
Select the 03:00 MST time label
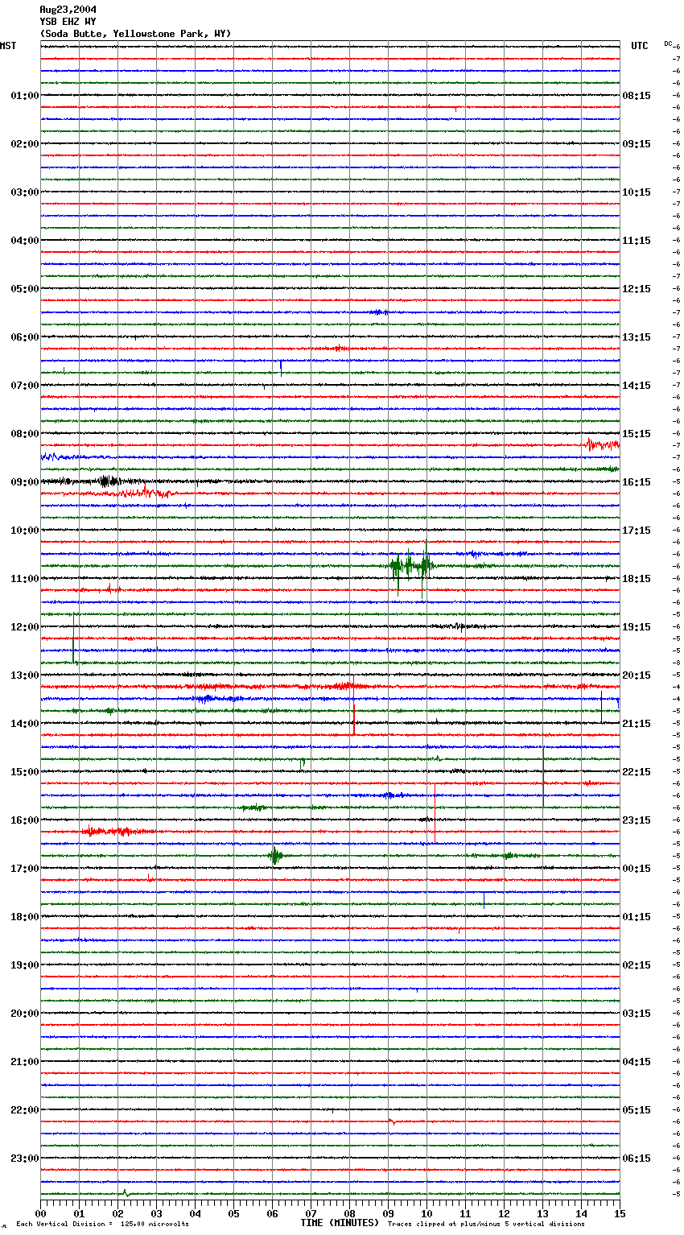(25, 192)
